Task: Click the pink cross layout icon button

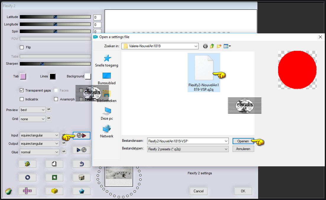Action: [x=27, y=191]
